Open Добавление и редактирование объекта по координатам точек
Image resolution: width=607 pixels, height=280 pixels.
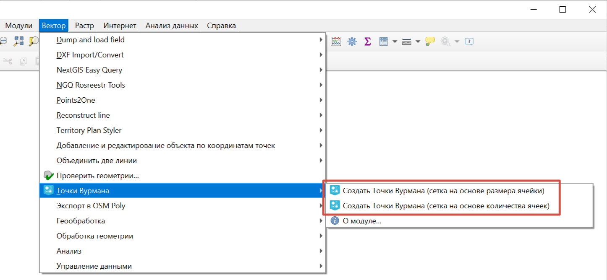183,145
